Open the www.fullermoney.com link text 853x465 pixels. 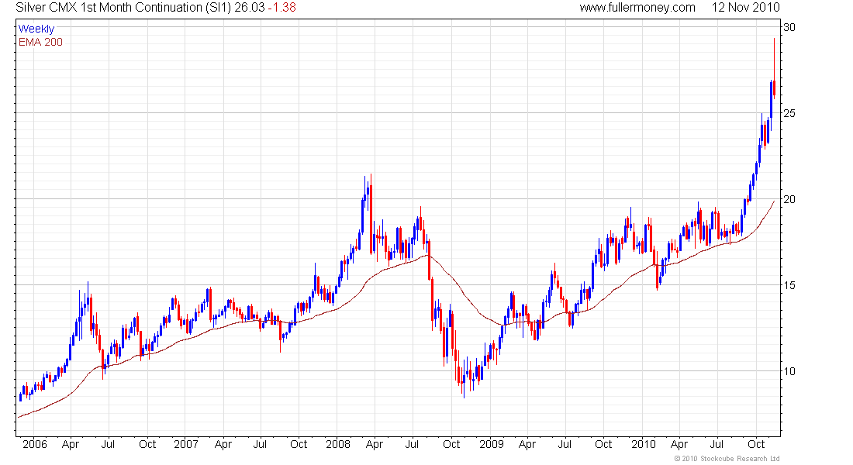[x=637, y=8]
